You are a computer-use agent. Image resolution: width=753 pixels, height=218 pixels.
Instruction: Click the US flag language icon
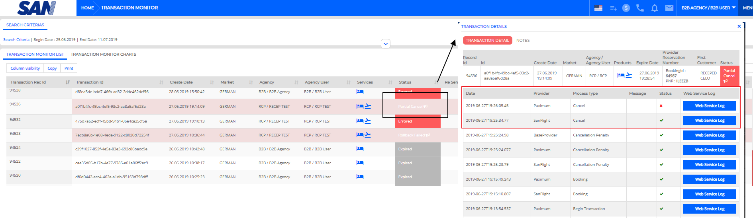pyautogui.click(x=598, y=8)
